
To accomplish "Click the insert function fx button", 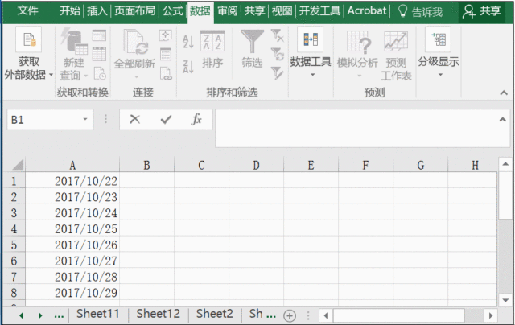I will [196, 119].
